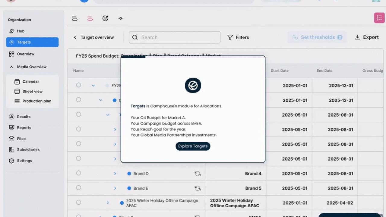Expand the Brand D row

pos(115,174)
